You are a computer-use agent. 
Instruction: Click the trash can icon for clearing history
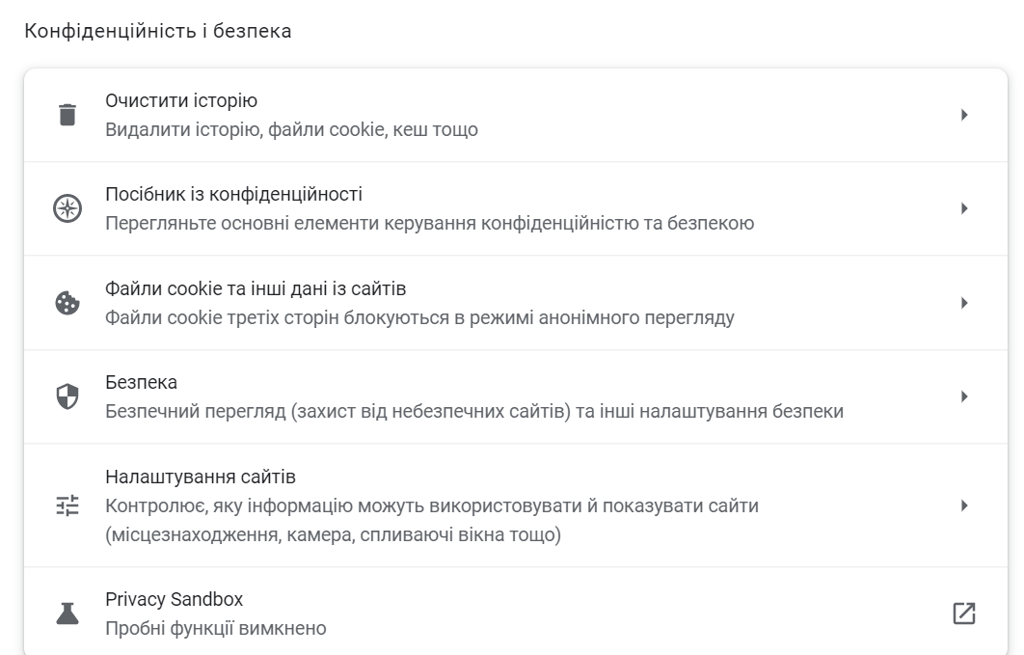coord(67,114)
